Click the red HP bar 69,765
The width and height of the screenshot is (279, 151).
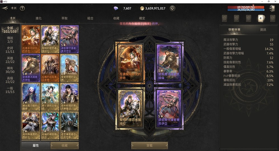[246, 7]
